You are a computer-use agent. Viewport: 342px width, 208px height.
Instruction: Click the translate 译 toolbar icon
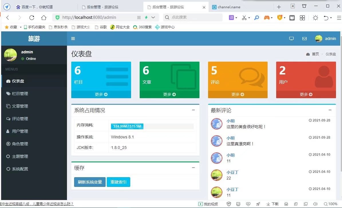[x=231, y=18]
